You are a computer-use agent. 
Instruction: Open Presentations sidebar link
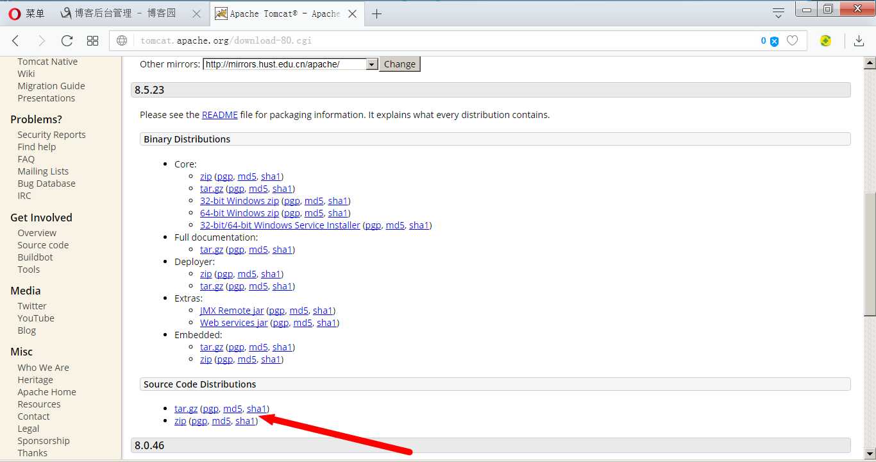click(x=46, y=98)
